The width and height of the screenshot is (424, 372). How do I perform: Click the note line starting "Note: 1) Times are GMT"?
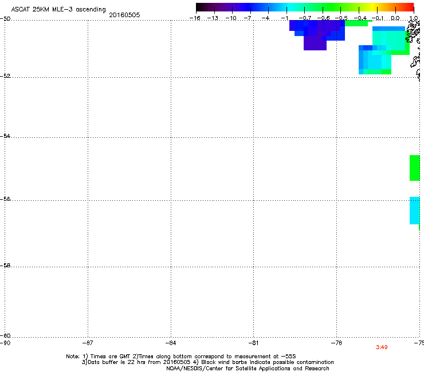pos(181,357)
